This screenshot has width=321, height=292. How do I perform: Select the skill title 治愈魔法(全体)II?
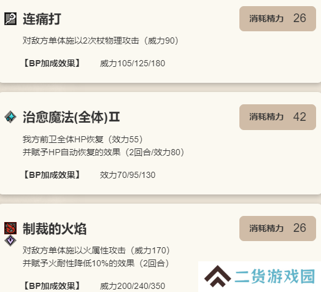[71, 117]
